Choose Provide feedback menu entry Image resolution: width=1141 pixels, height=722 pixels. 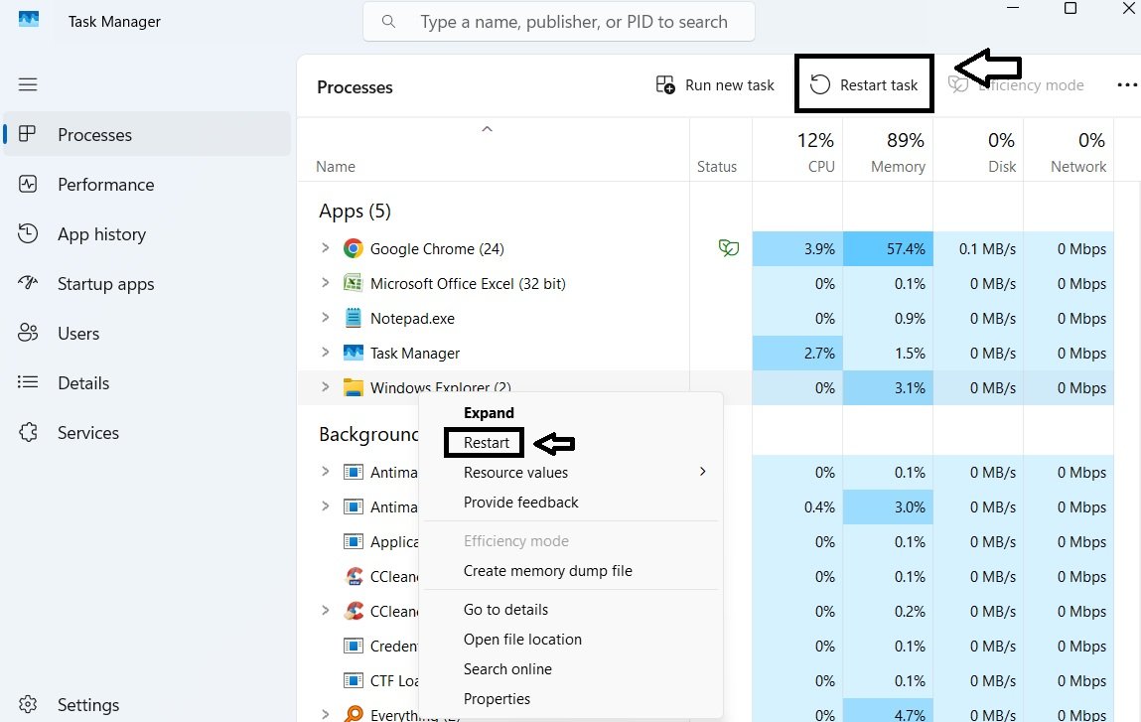[521, 503]
